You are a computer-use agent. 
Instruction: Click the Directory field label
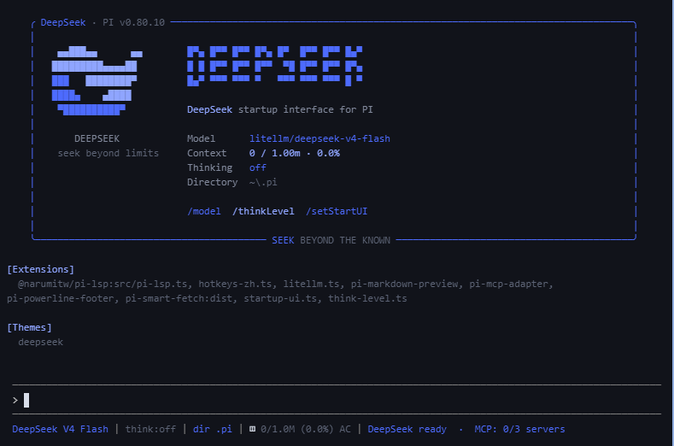coord(212,182)
